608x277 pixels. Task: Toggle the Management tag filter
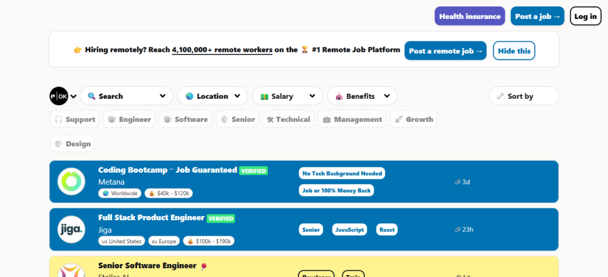pos(352,120)
